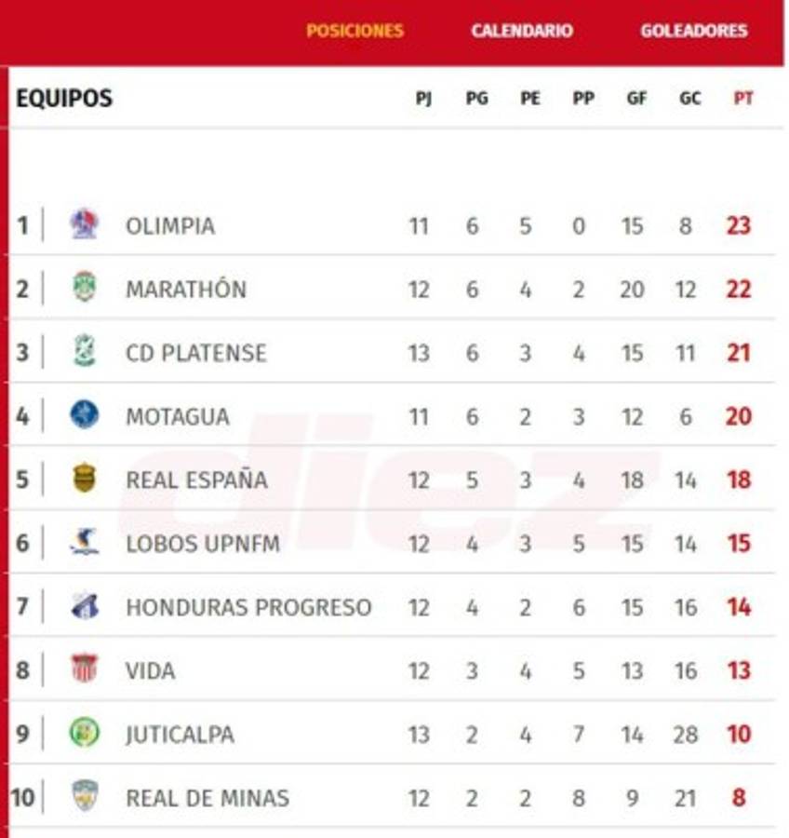The image size is (789, 838).
Task: Open the Goleadores tab
Action: [x=693, y=31]
